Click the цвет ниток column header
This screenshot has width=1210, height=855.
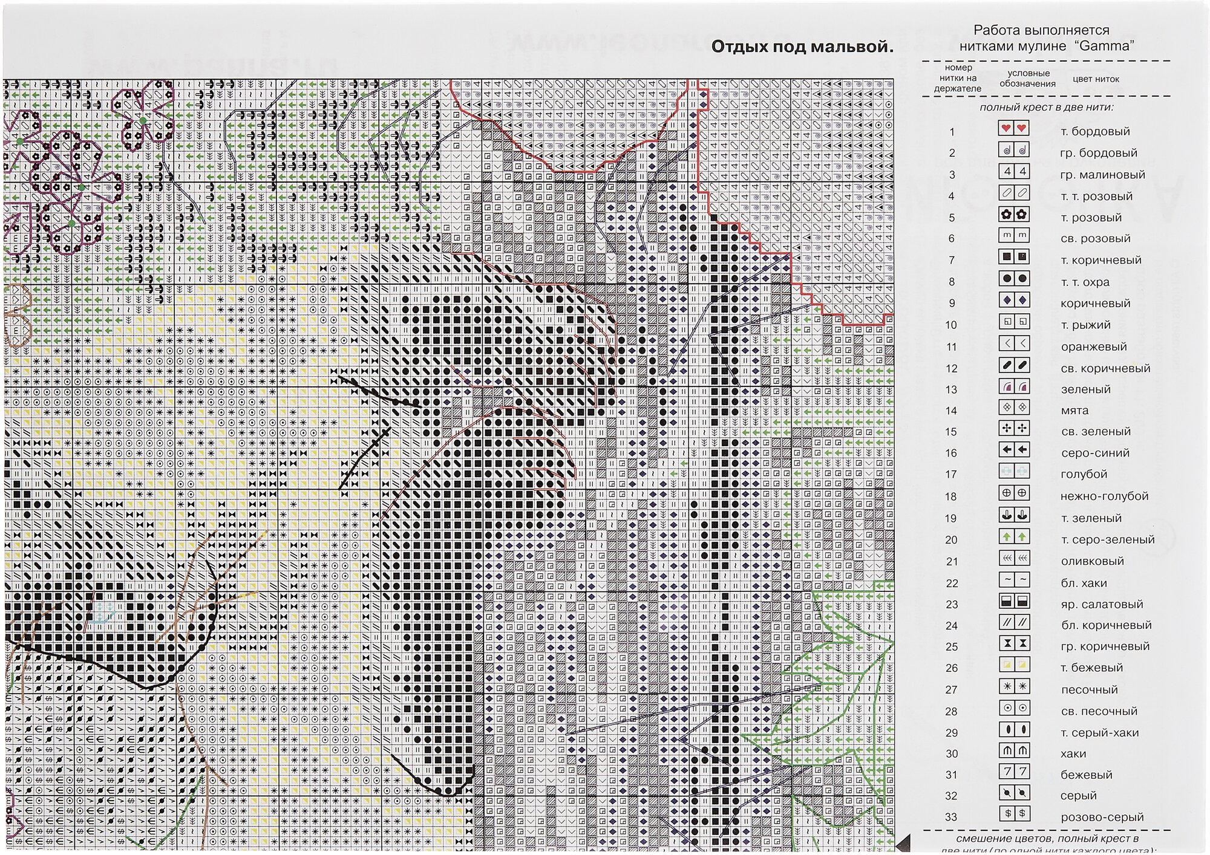(1096, 79)
